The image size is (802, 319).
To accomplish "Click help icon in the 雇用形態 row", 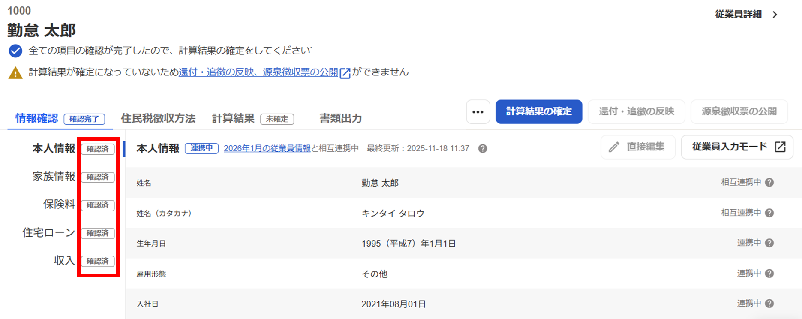I will [769, 274].
